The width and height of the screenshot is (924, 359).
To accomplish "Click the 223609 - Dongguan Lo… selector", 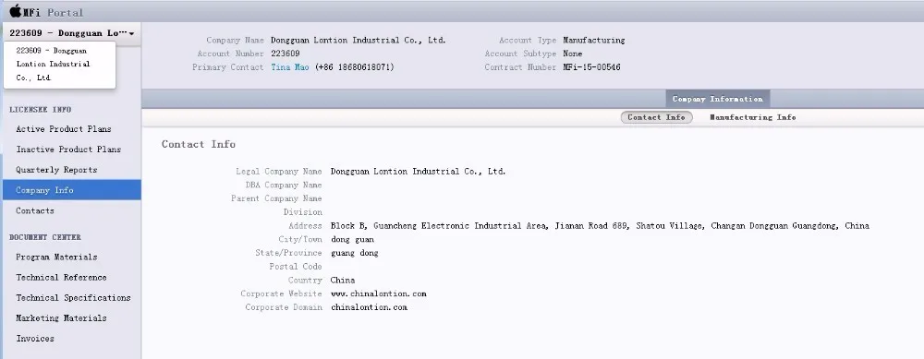I will [x=72, y=33].
